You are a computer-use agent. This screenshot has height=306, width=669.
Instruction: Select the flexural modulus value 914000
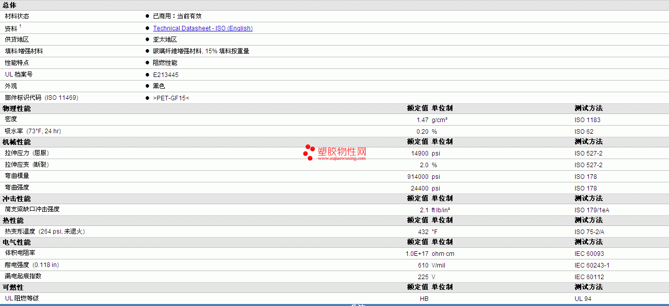tap(418, 177)
